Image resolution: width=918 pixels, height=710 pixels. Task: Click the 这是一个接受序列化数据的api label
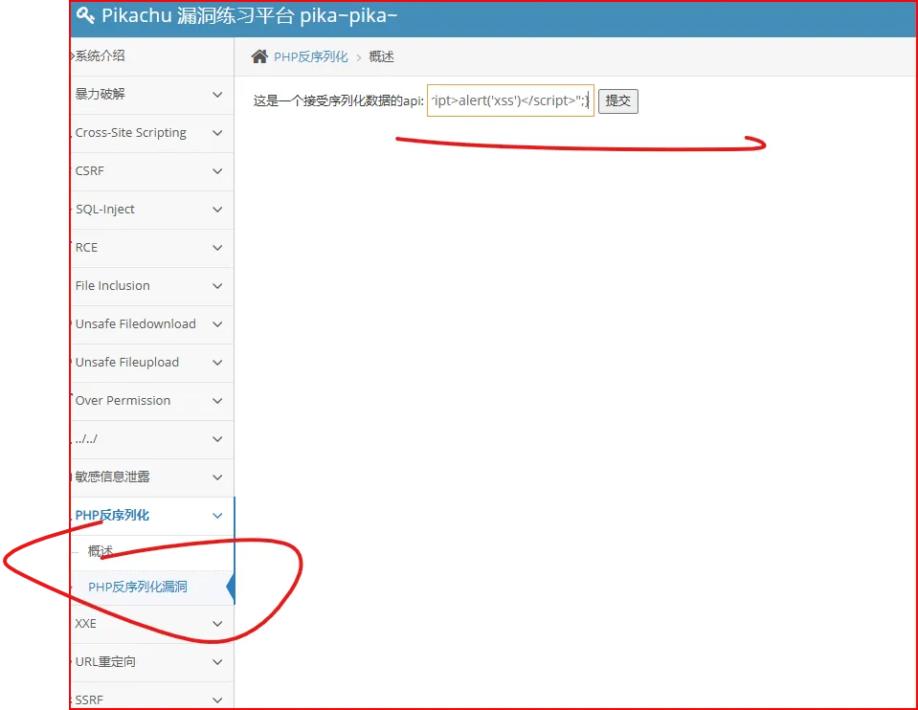click(x=339, y=101)
